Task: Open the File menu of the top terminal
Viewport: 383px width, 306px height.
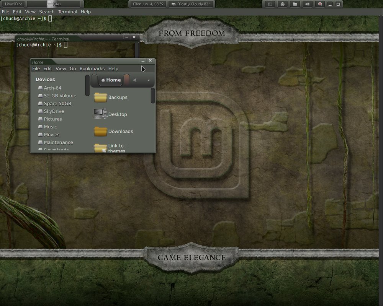Action: pyautogui.click(x=5, y=12)
